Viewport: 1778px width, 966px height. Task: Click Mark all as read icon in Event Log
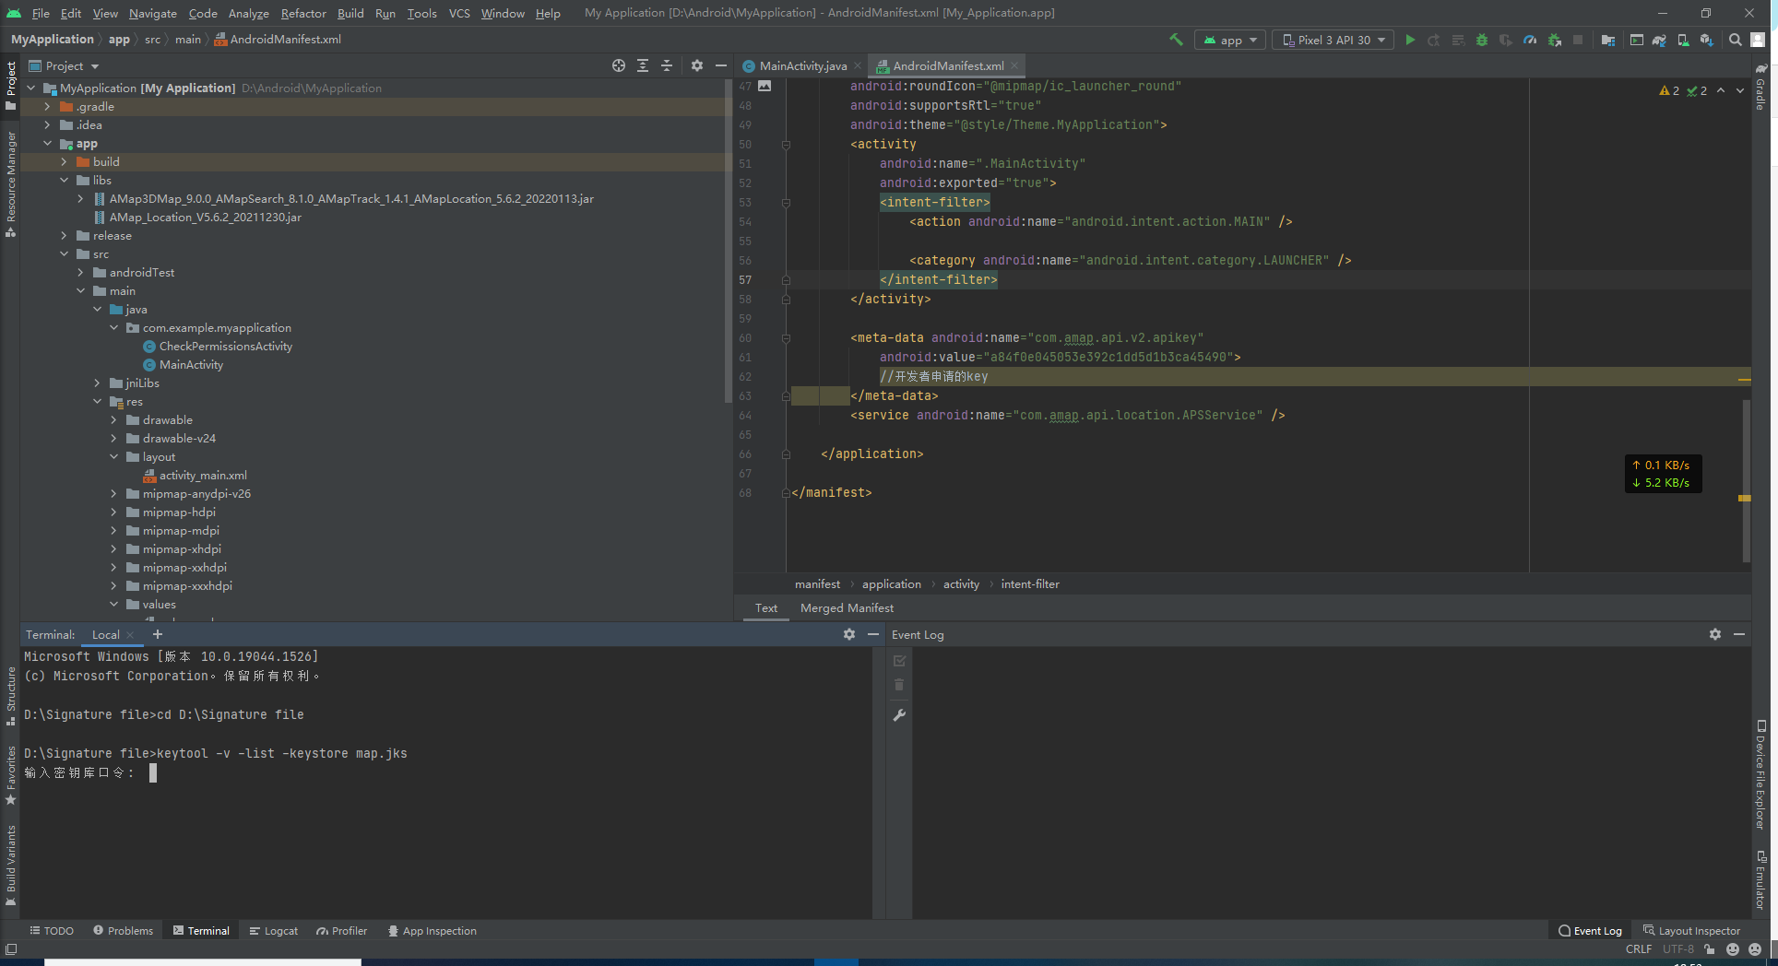[x=899, y=661]
